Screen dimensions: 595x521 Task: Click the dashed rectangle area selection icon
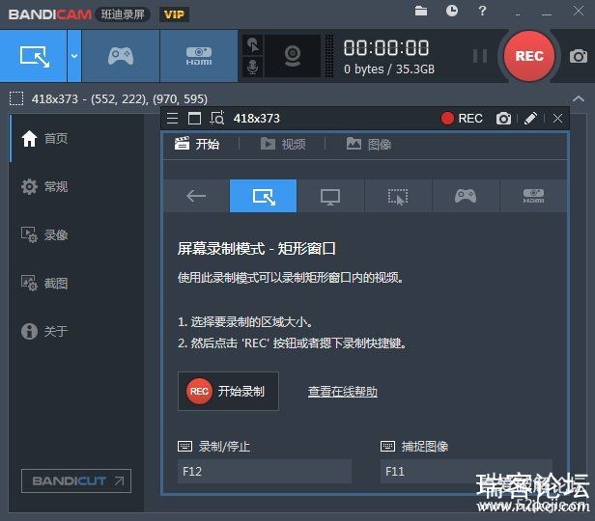point(16,98)
